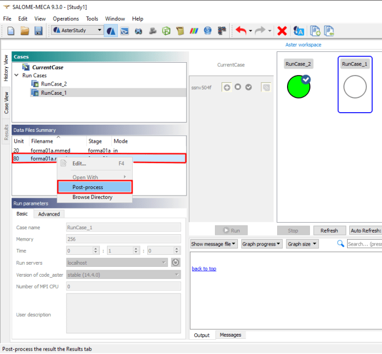Viewport: 382px width, 354px height.
Task: Open the AsterStudy module combo box
Action: [x=77, y=30]
